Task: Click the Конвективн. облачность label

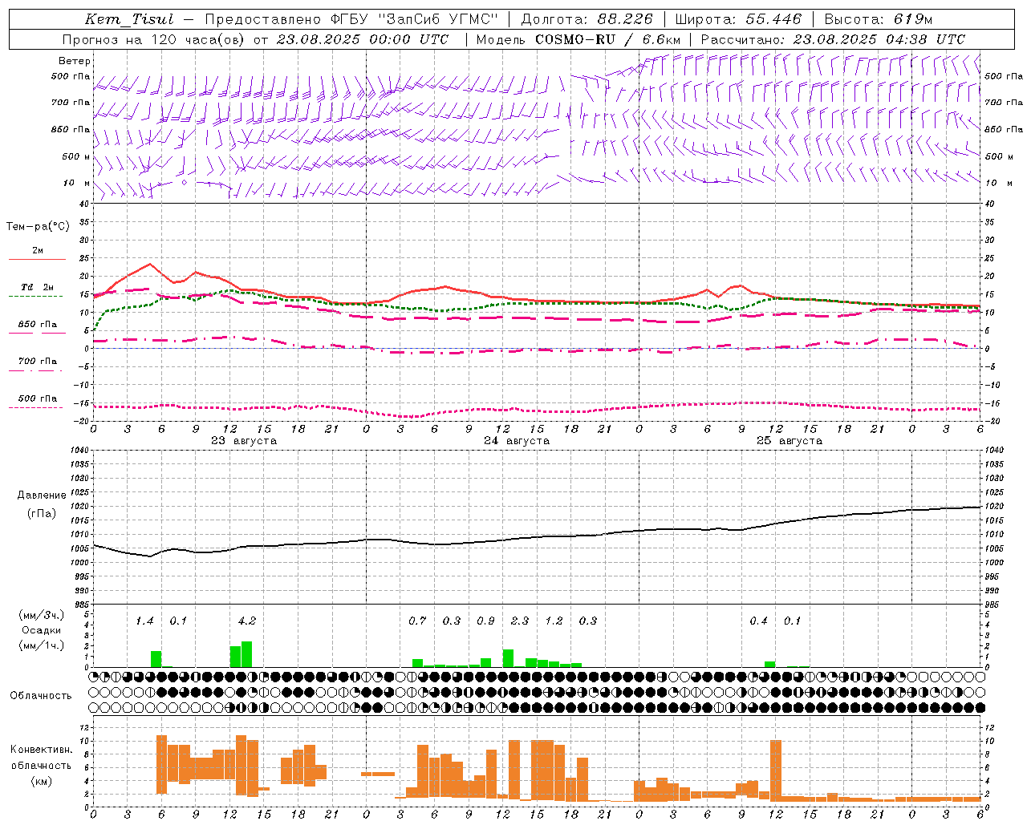Action: click(41, 758)
